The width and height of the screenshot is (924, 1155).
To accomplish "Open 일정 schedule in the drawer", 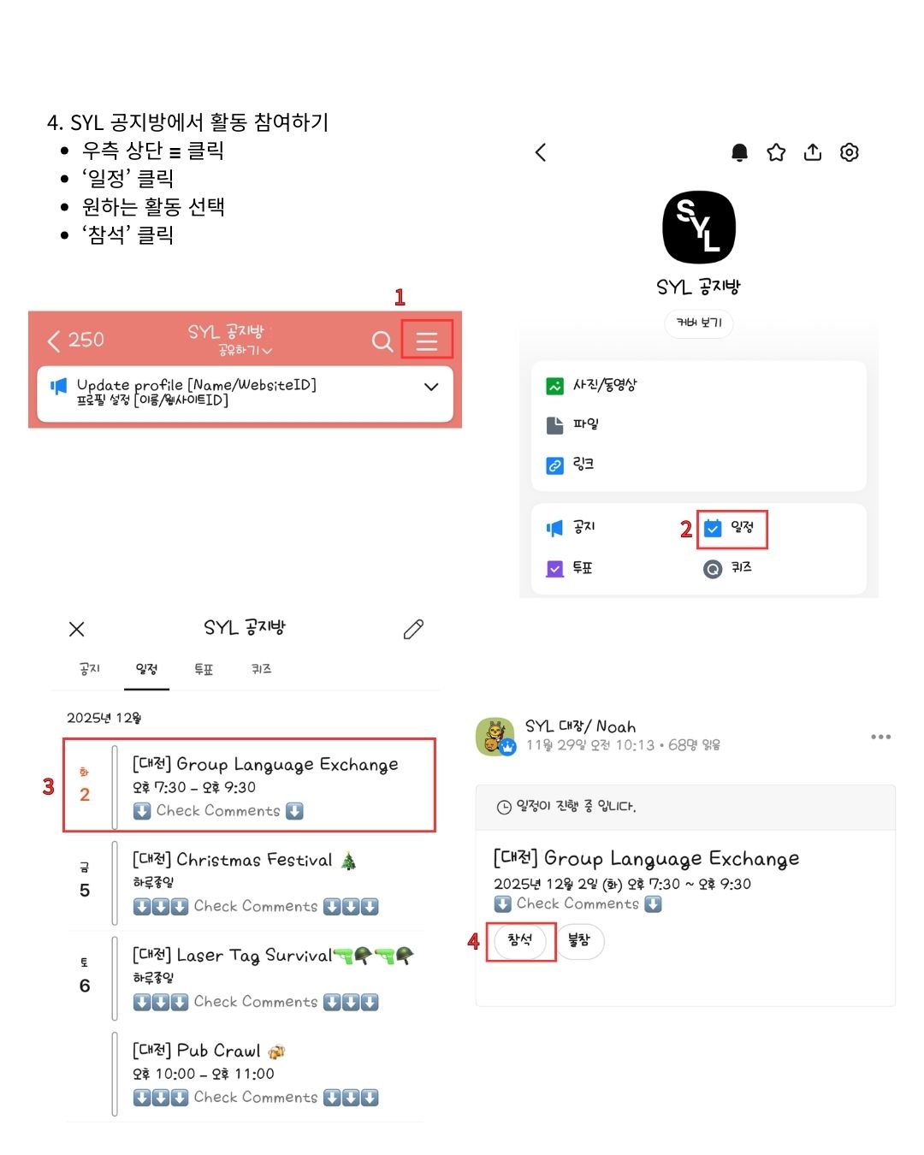I will click(730, 528).
